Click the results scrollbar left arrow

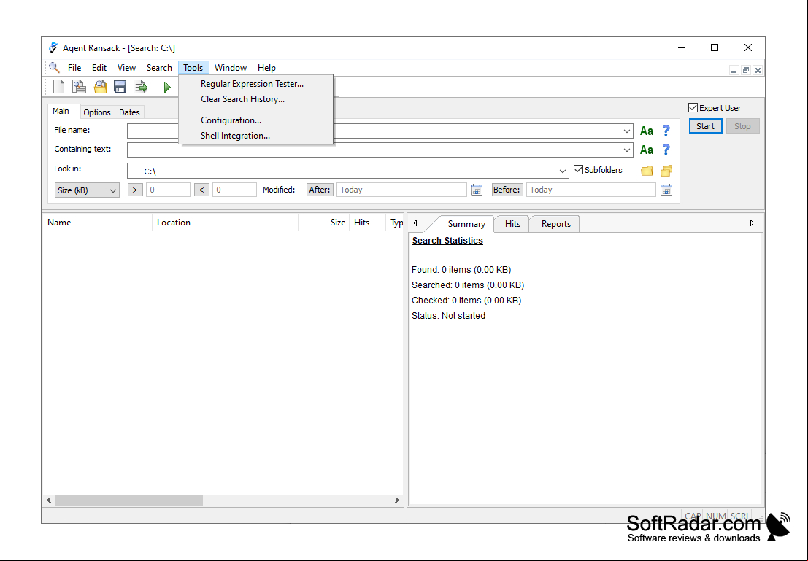(x=49, y=500)
